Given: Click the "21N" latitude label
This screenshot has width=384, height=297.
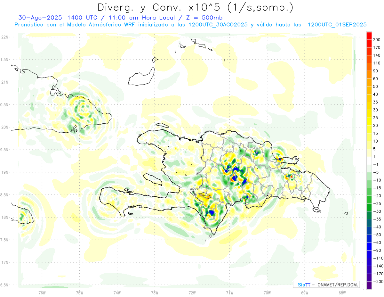Looking at the screenshot, I should pyautogui.click(x=4, y=82).
